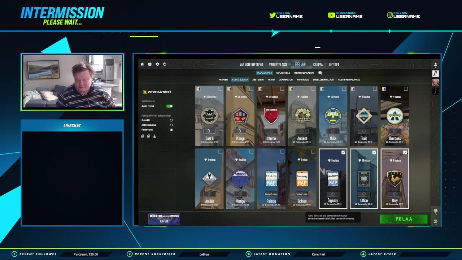The width and height of the screenshot is (462, 260).
Task: Open the Varusteluettelo tab
Action: click(x=251, y=65)
